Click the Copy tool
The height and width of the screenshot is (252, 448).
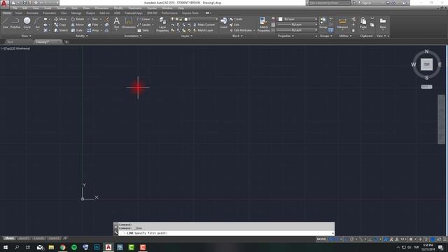60,25
